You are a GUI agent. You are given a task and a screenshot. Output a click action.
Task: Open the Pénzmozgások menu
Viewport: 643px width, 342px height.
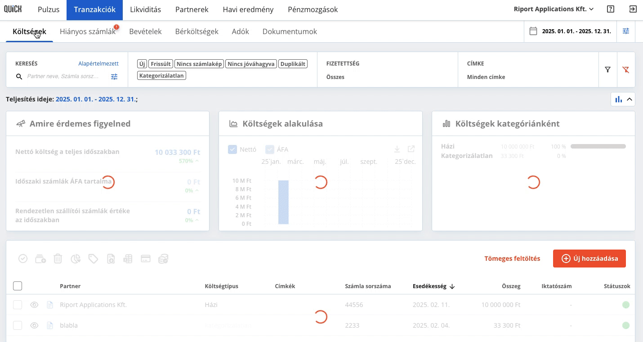(x=313, y=9)
